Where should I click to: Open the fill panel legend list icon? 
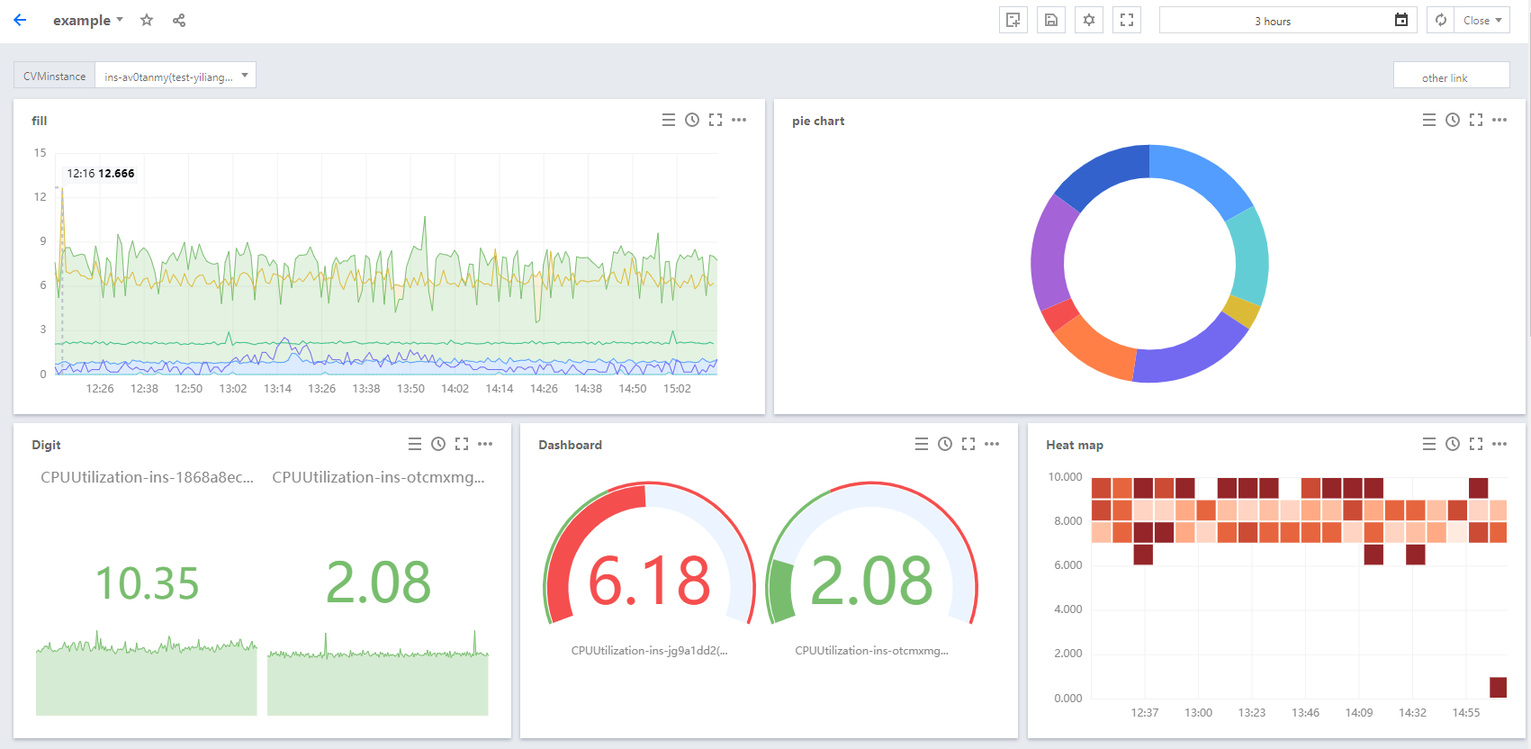click(669, 120)
